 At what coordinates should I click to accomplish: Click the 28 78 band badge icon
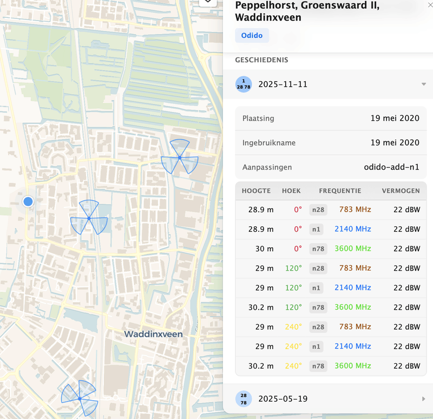244,399
